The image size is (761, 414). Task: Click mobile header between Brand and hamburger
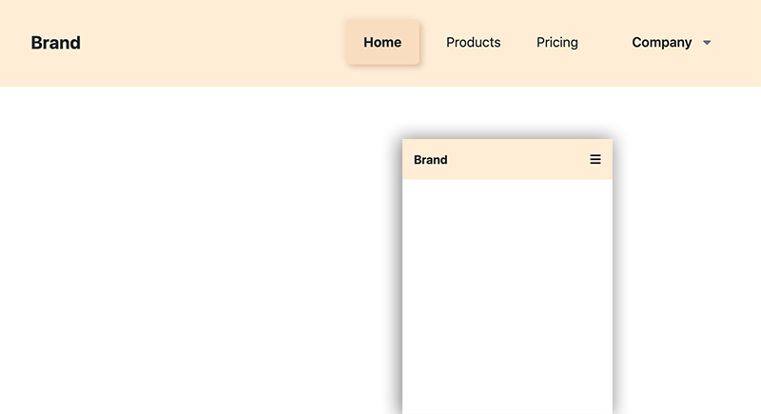pos(518,160)
